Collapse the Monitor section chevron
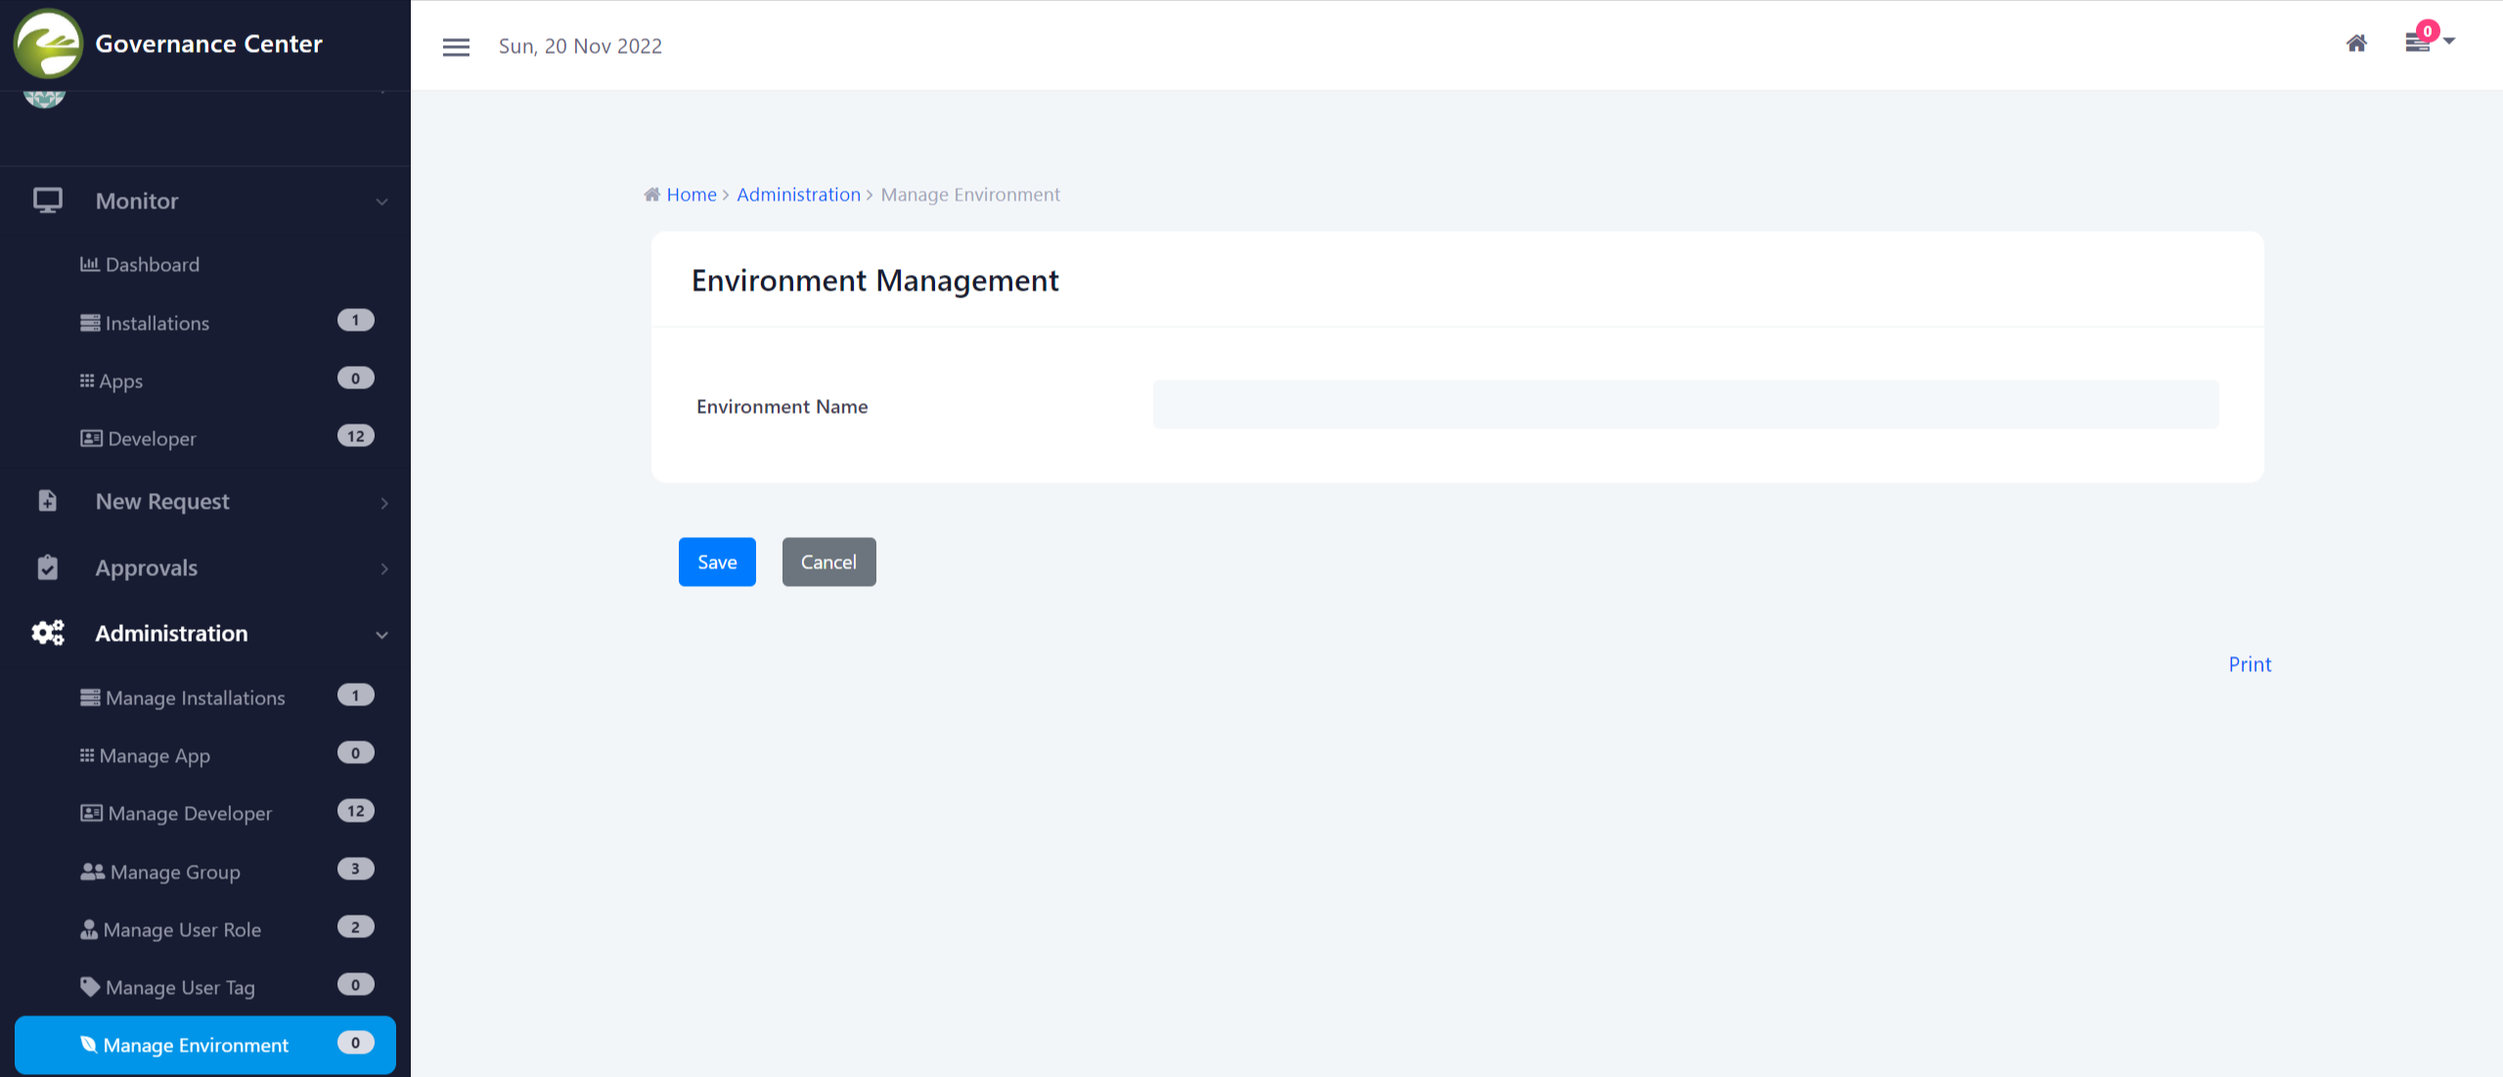 [381, 202]
